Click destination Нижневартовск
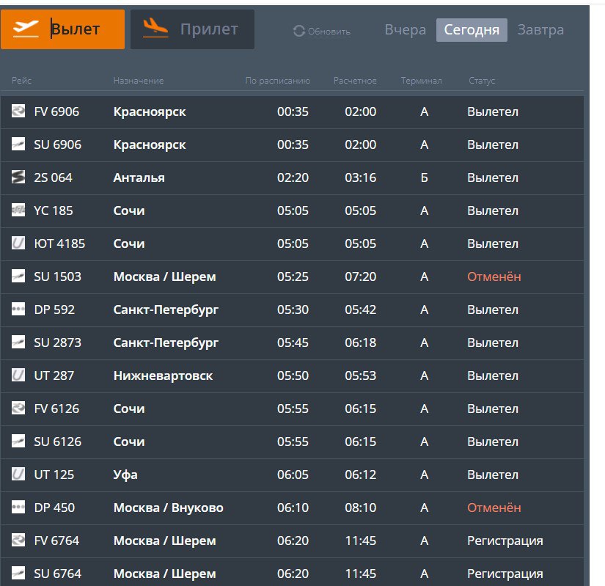 (x=163, y=376)
